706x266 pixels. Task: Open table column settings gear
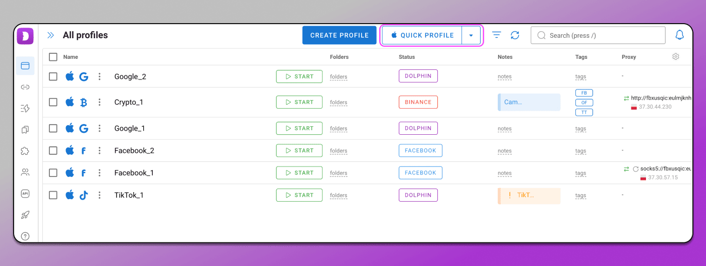pos(676,57)
